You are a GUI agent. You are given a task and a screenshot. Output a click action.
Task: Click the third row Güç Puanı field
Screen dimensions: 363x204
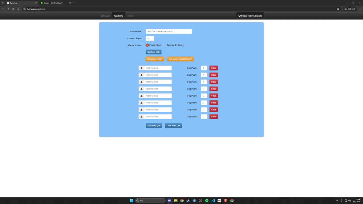pos(204,82)
